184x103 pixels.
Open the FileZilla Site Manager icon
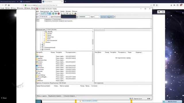coord(37,14)
